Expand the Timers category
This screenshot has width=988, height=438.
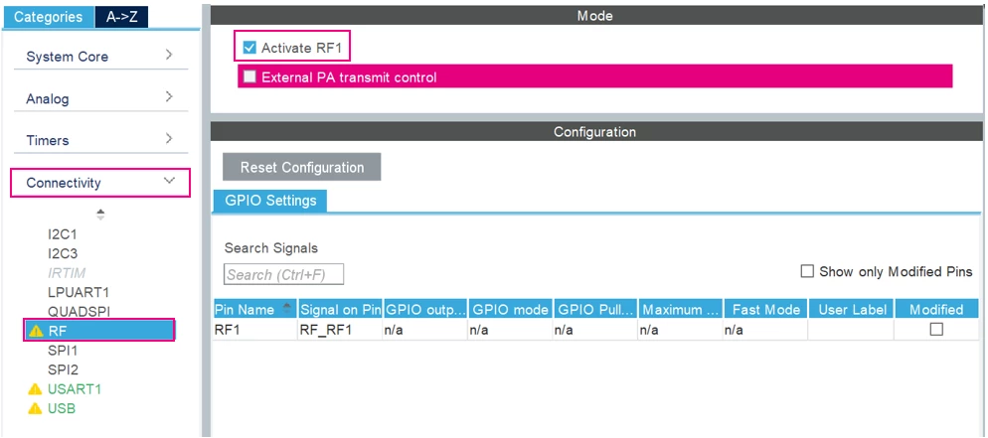point(100,140)
